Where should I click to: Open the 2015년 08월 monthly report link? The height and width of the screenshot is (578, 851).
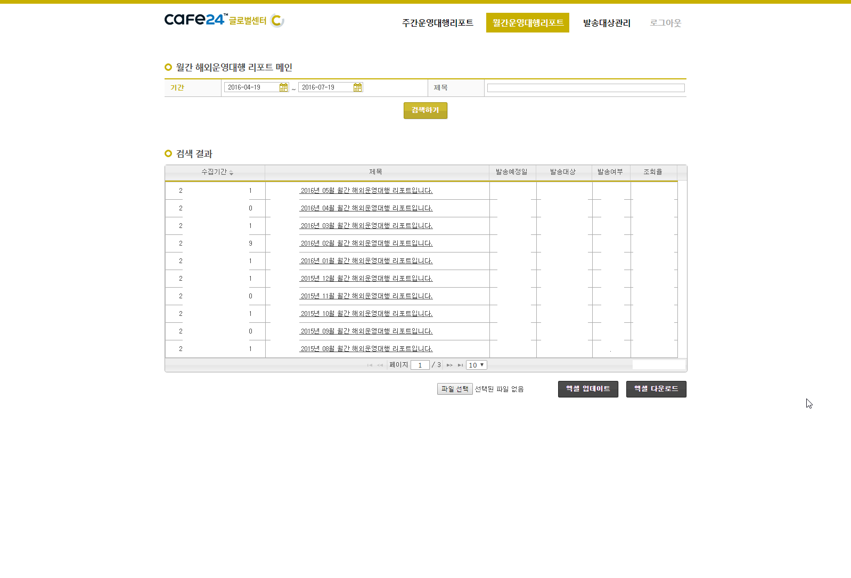point(366,349)
